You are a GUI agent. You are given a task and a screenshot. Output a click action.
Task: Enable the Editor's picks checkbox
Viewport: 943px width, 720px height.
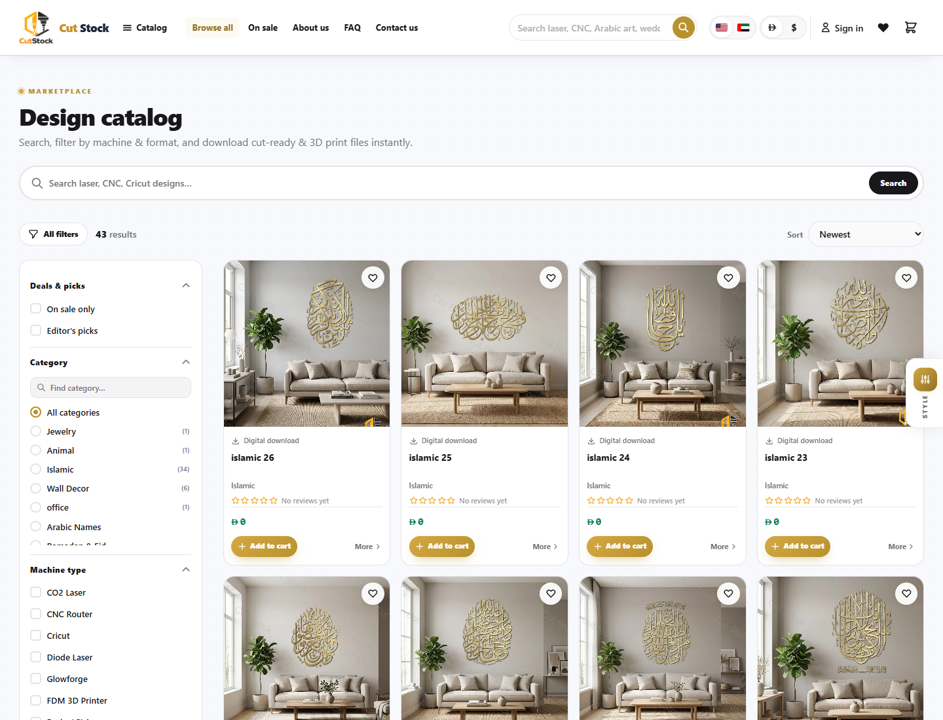(x=36, y=330)
